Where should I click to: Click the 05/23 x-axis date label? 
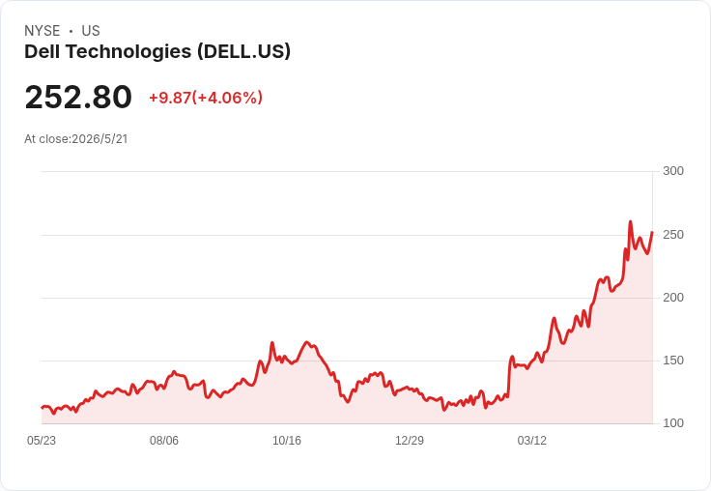(x=42, y=440)
